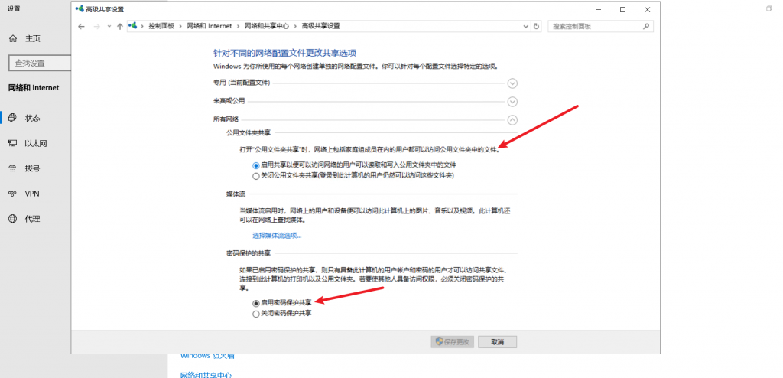Screen dimensions: 783x378
Task: Go to 主页 in Settings
Action: click(x=32, y=38)
